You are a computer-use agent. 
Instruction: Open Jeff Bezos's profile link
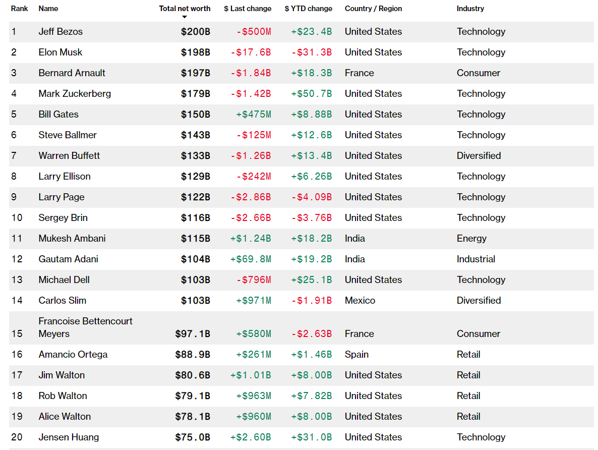click(61, 32)
